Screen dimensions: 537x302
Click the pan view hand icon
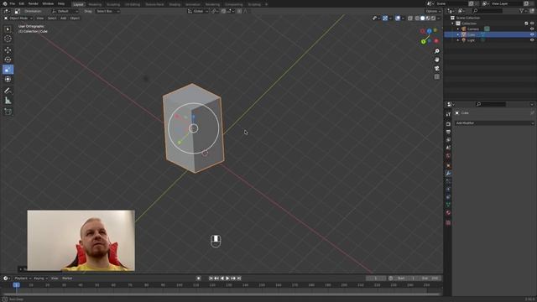(x=436, y=60)
